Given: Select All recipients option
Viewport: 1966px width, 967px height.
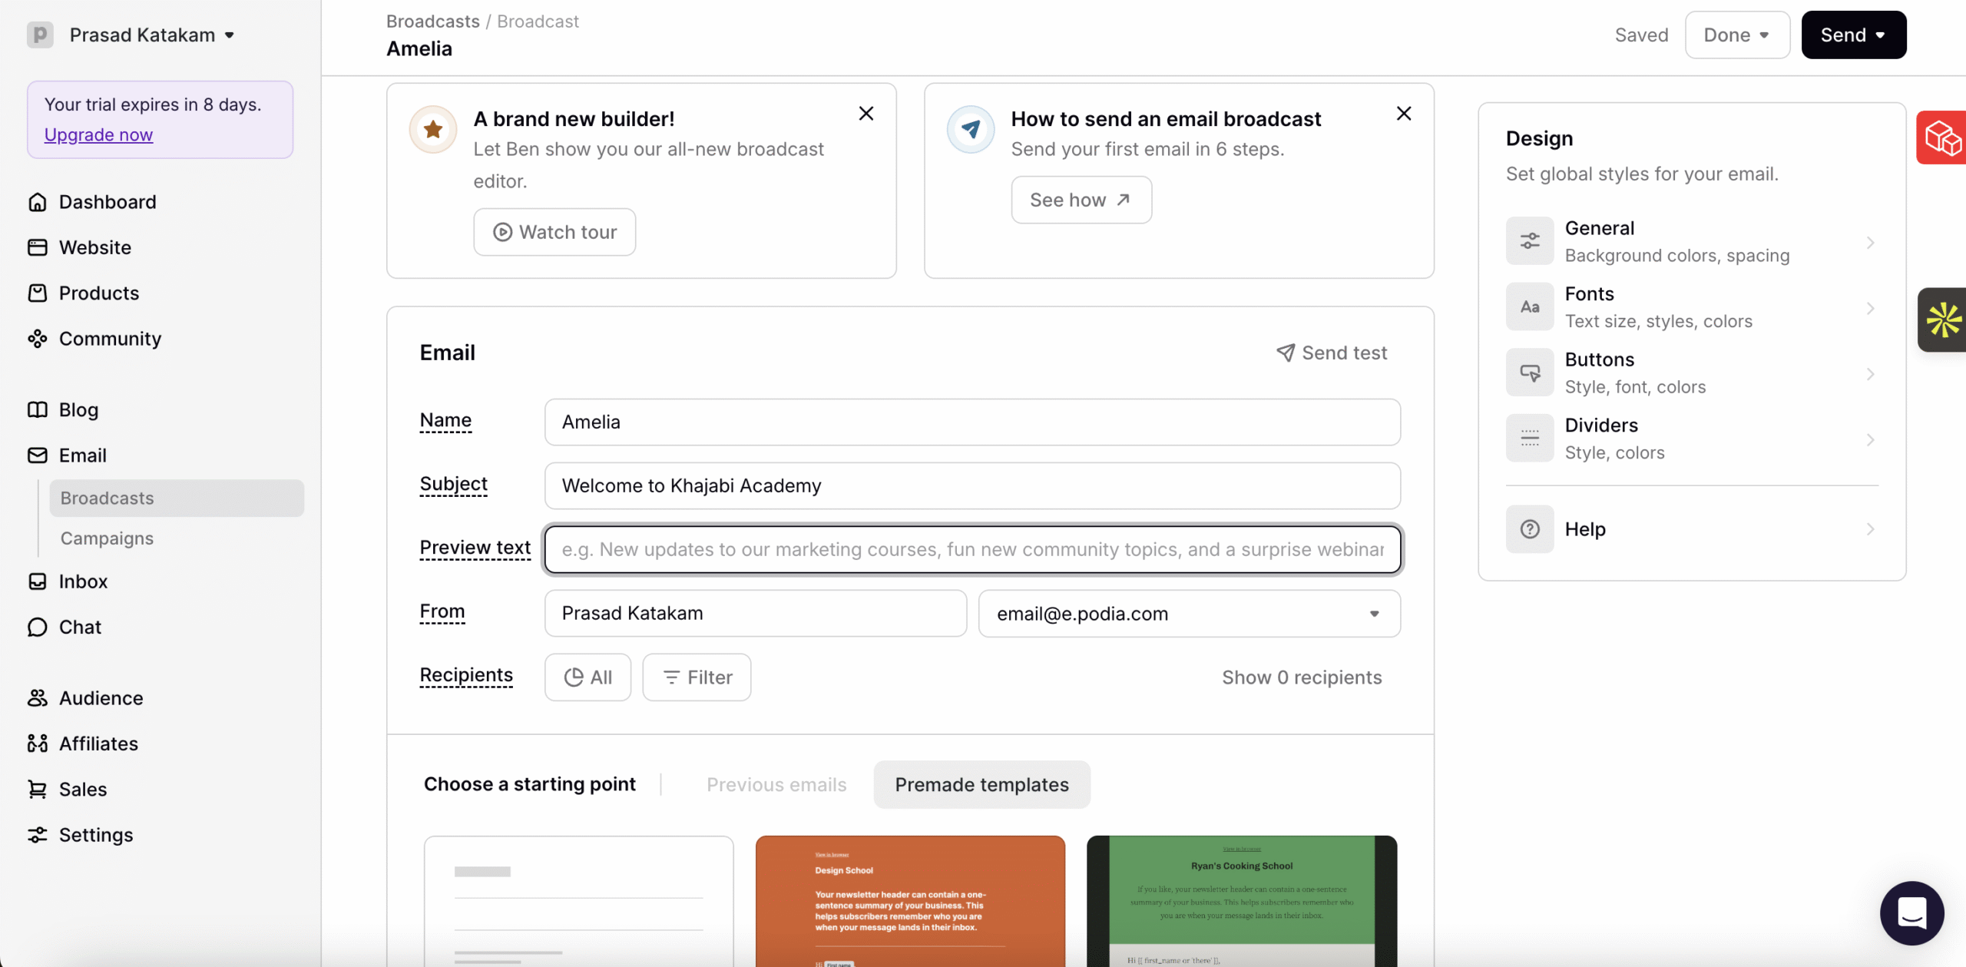Looking at the screenshot, I should [x=587, y=677].
